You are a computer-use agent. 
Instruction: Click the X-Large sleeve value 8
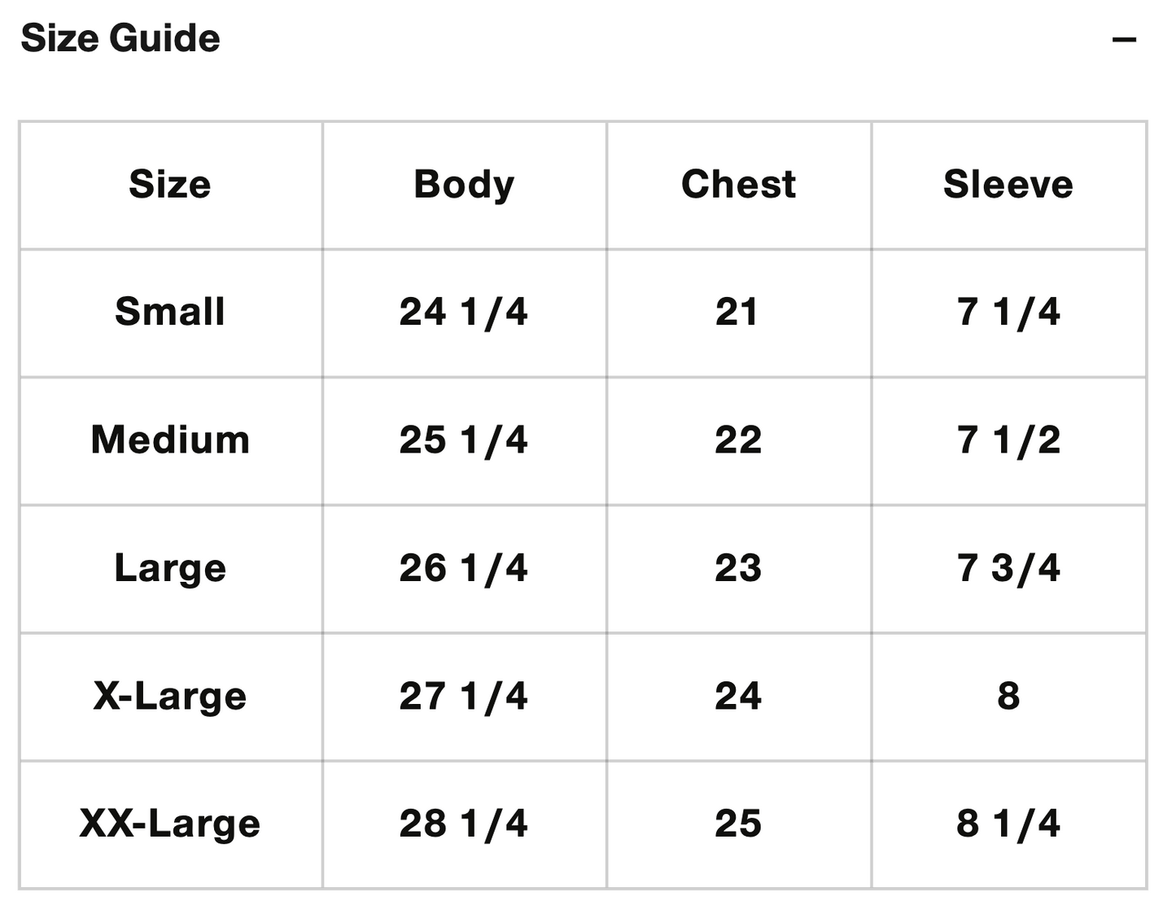1008,696
